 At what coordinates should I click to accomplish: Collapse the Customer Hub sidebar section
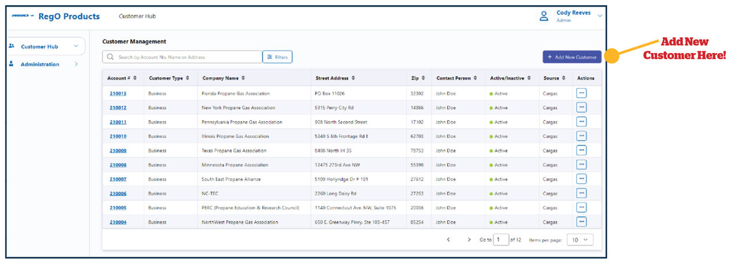pyautogui.click(x=76, y=46)
